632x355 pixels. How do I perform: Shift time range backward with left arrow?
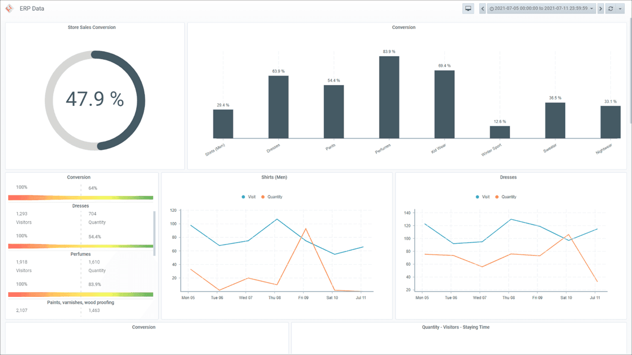483,8
